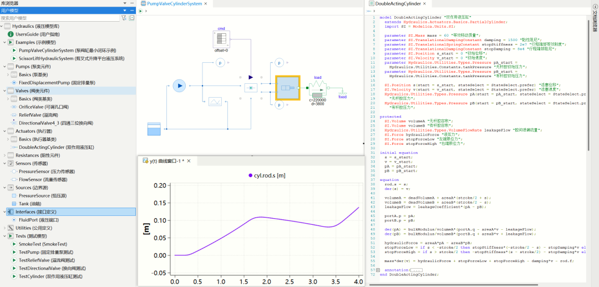Click the SmokeTest play icon in tree

pyautogui.click(x=14, y=244)
